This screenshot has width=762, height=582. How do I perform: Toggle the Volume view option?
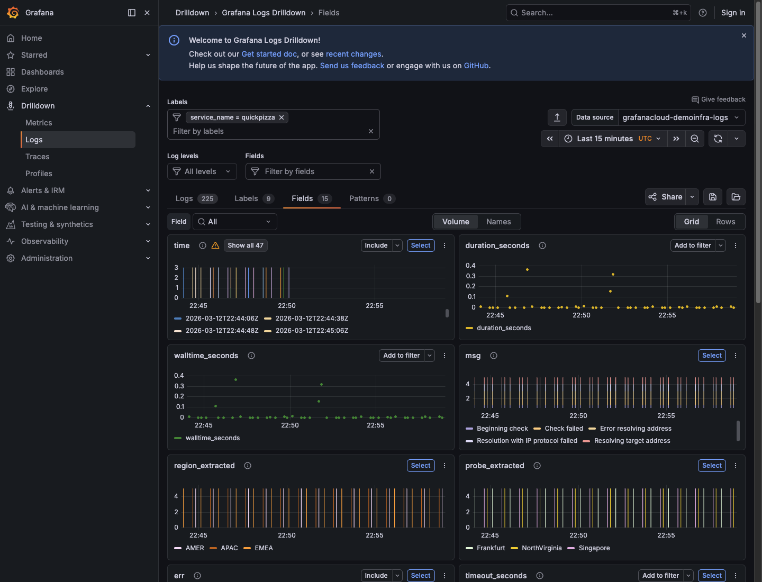[x=456, y=222]
